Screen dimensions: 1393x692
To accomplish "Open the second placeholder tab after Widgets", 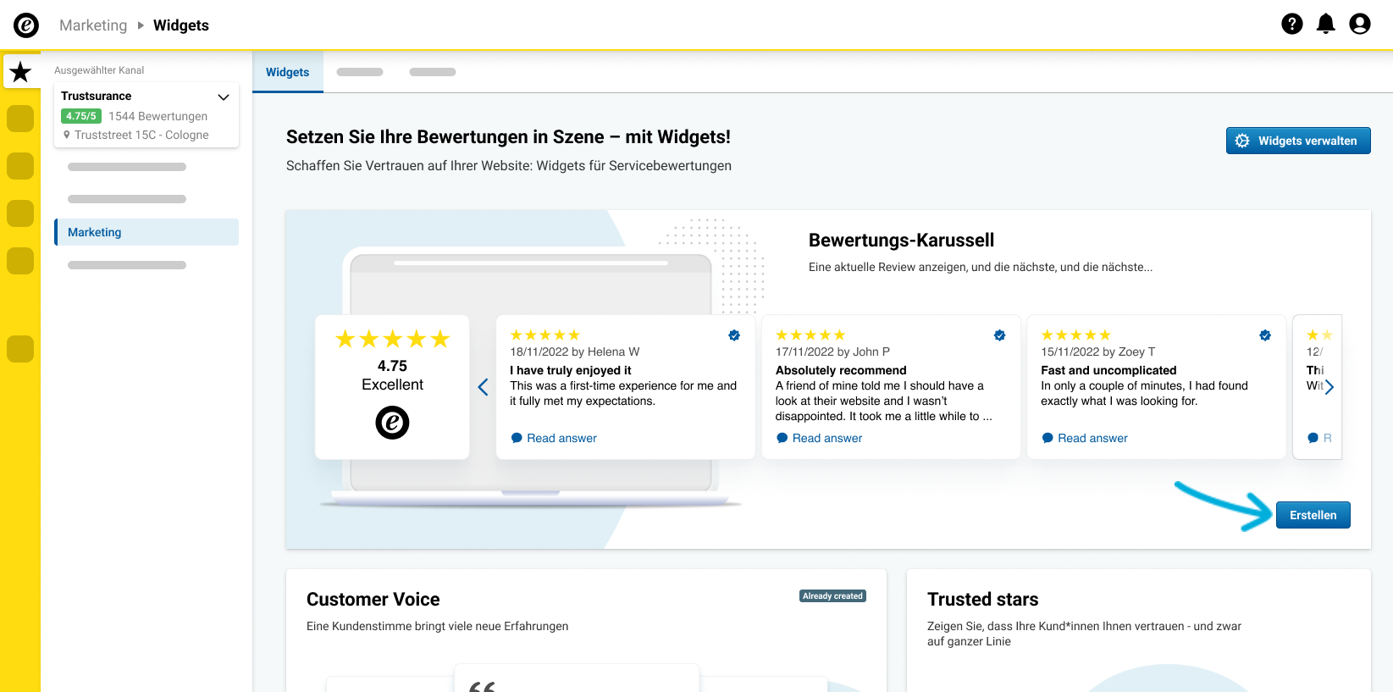I will point(360,72).
